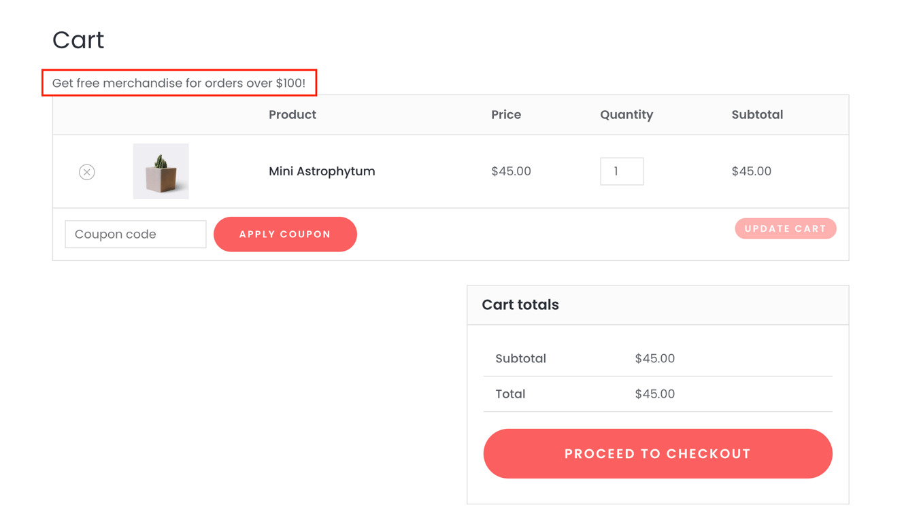Click the Quantity column header
Screen dimensions: 904x522
click(x=626, y=114)
